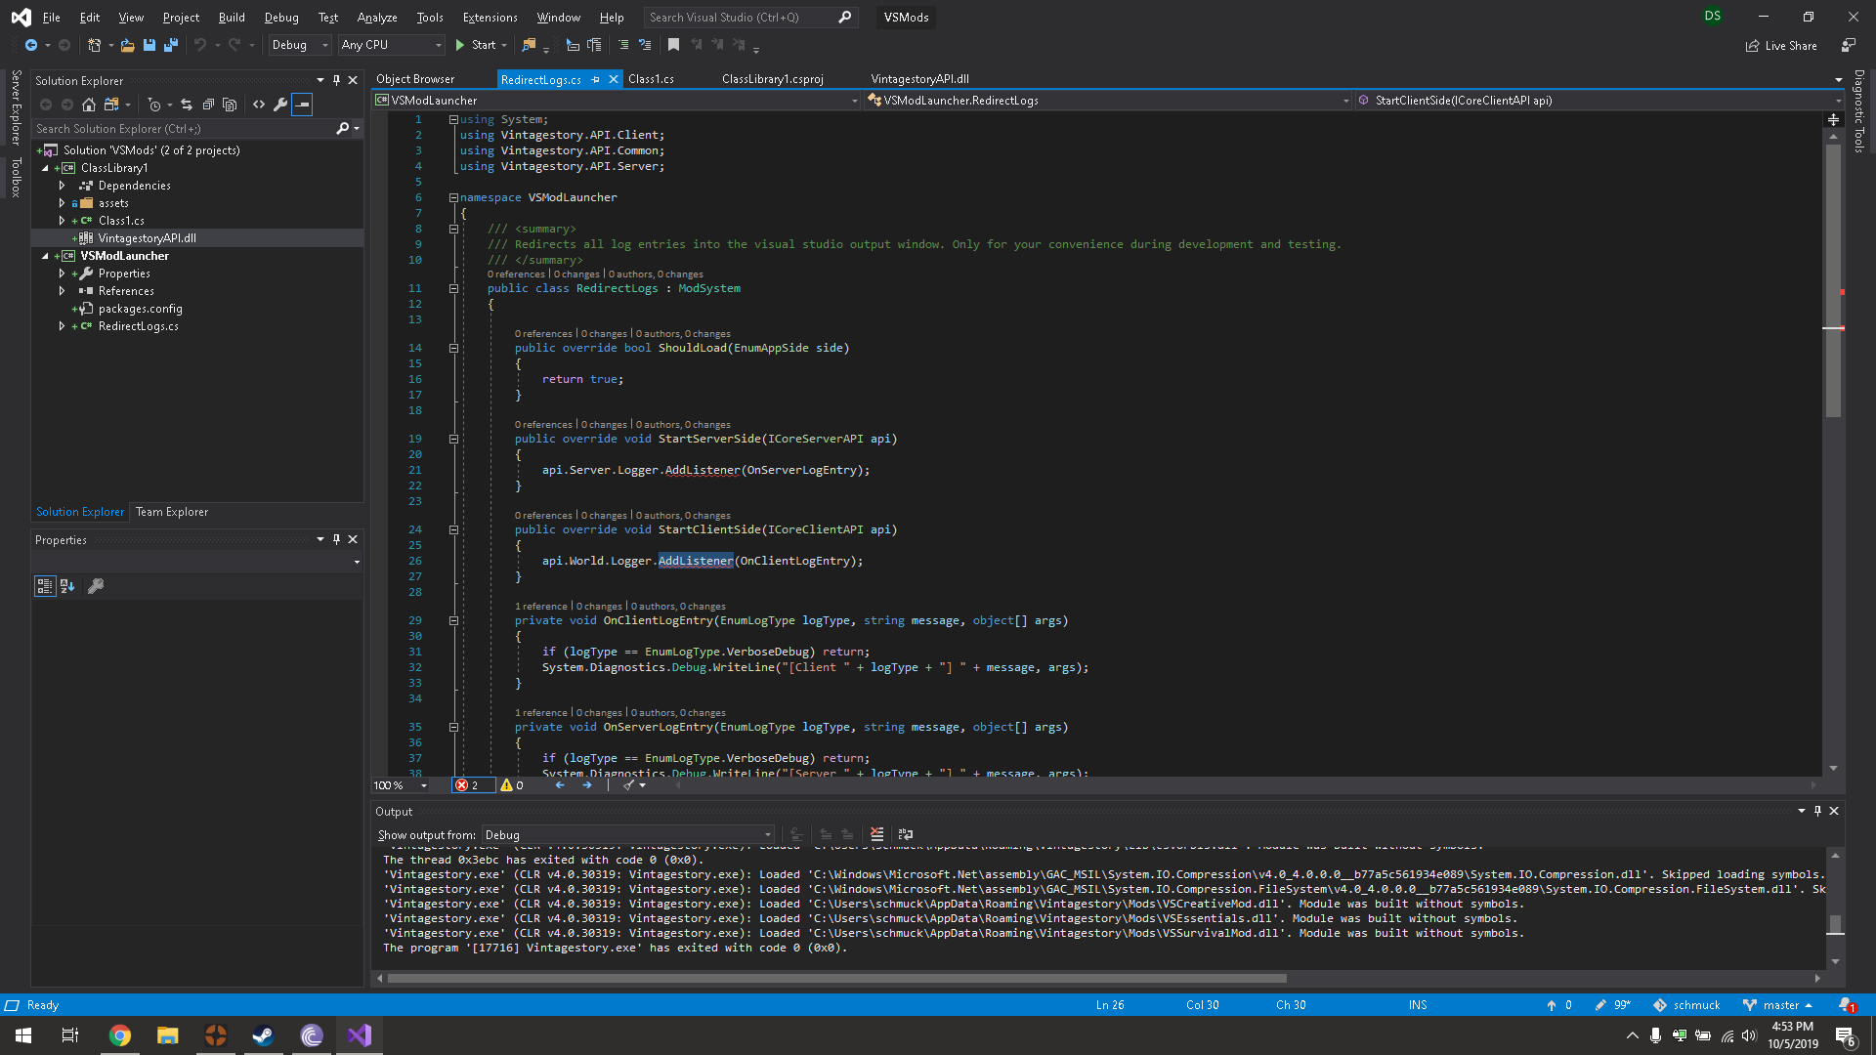Switch to the Team Explorer tab
1876x1055 pixels.
pos(172,512)
